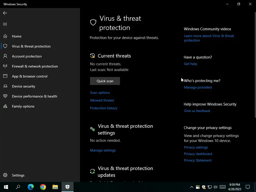This screenshot has width=256, height=192.
Task: Open Learn more about Virus & threat protection
Action: tap(209, 38)
